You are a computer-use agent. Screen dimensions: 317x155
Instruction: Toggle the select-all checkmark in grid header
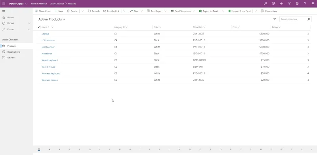click(x=39, y=27)
